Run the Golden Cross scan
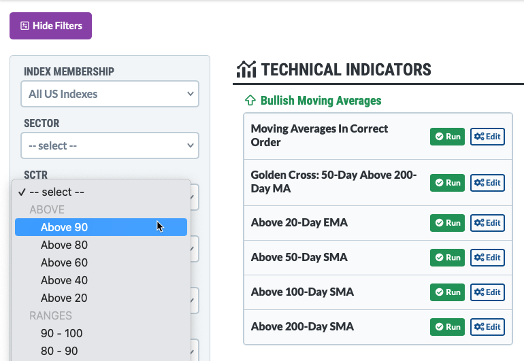The height and width of the screenshot is (361, 524). coord(447,183)
